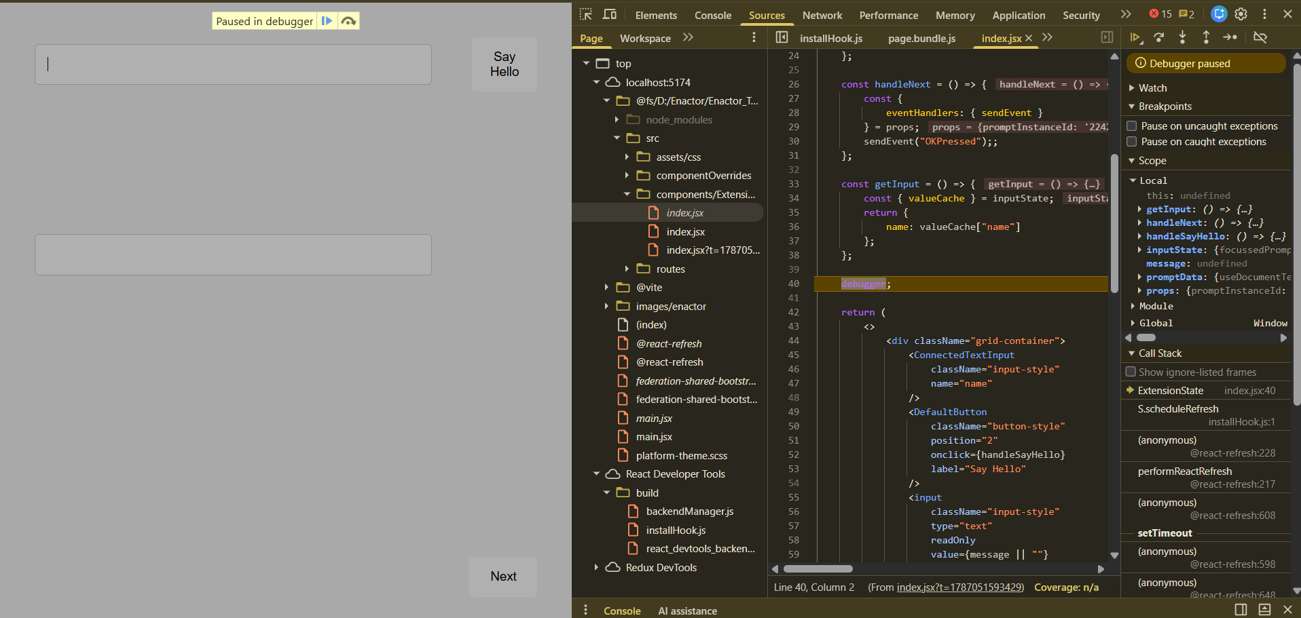Image resolution: width=1301 pixels, height=618 pixels.
Task: Click the Say Hello button
Action: pos(505,64)
